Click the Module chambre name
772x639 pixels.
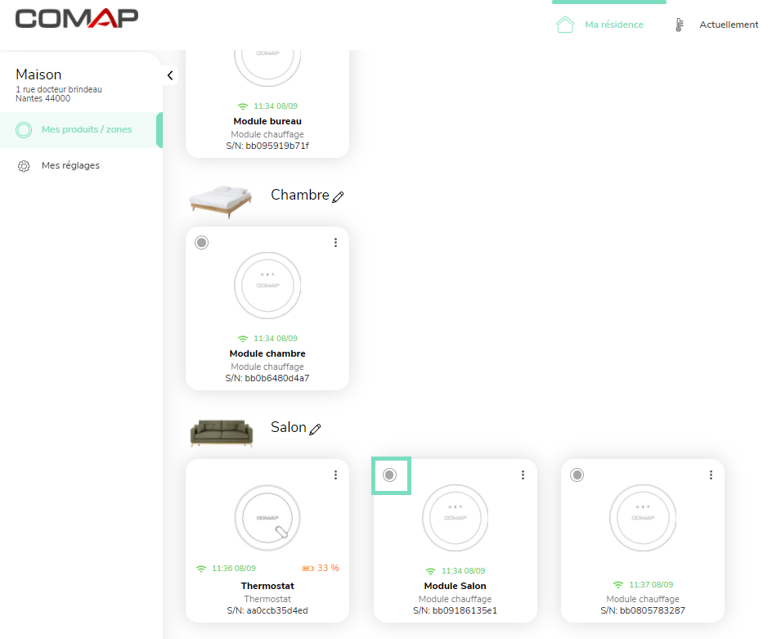click(267, 353)
